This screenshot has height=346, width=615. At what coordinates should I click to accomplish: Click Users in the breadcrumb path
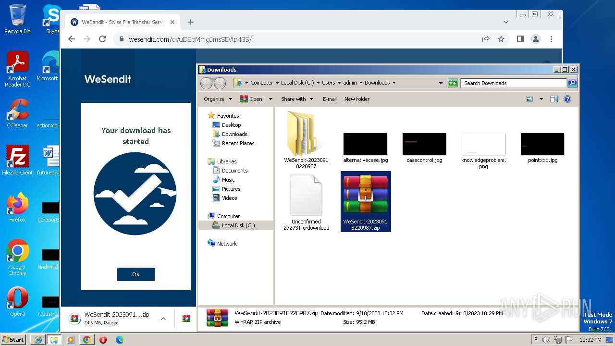[329, 83]
